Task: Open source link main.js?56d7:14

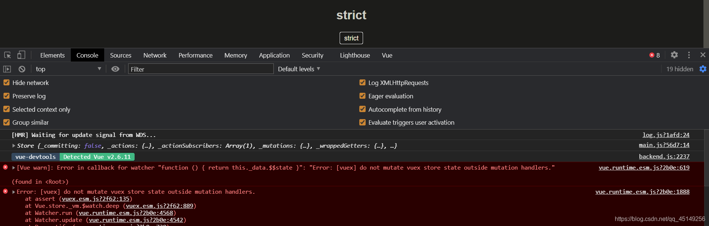Action: pyautogui.click(x=664, y=145)
